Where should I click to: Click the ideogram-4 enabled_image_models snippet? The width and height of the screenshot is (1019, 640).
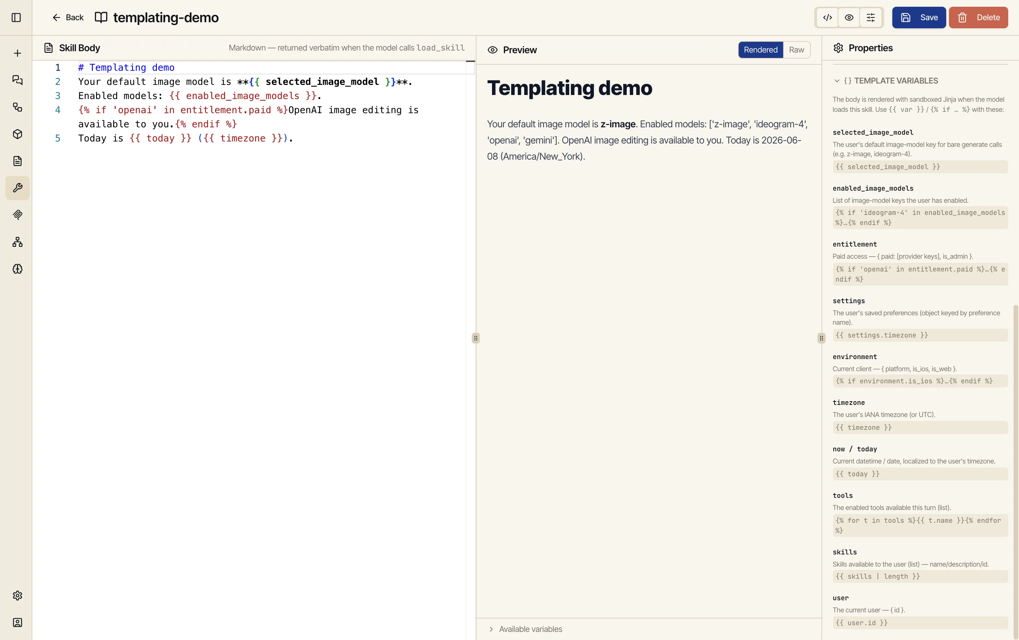pos(920,217)
